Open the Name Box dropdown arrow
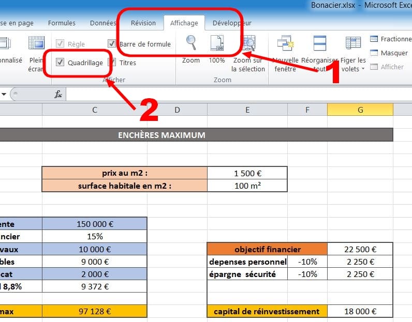Viewport: 412px width, 322px height. tap(4, 94)
